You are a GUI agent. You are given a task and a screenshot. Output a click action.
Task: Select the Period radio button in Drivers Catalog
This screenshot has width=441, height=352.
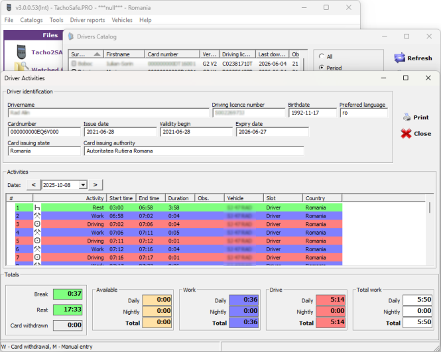pos(321,68)
